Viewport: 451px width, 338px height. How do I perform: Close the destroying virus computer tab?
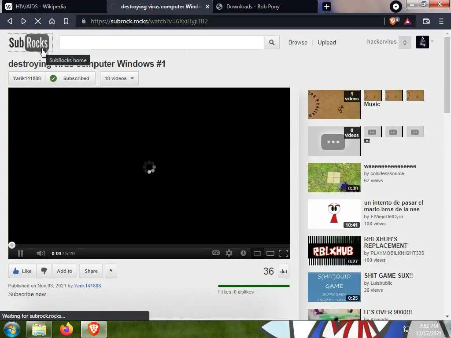[x=207, y=7]
